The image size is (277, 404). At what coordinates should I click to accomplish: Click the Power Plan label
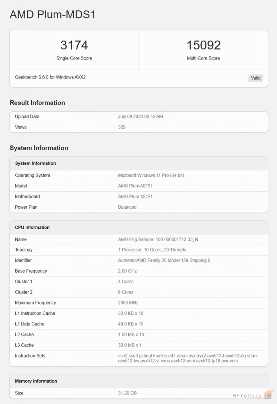point(26,207)
